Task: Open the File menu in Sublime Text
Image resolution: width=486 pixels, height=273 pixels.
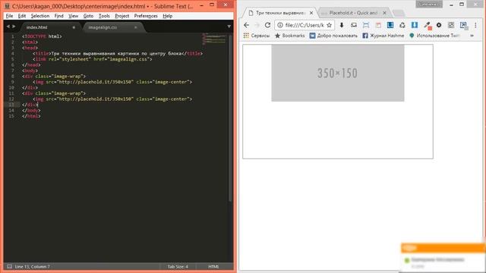Action: (9, 16)
